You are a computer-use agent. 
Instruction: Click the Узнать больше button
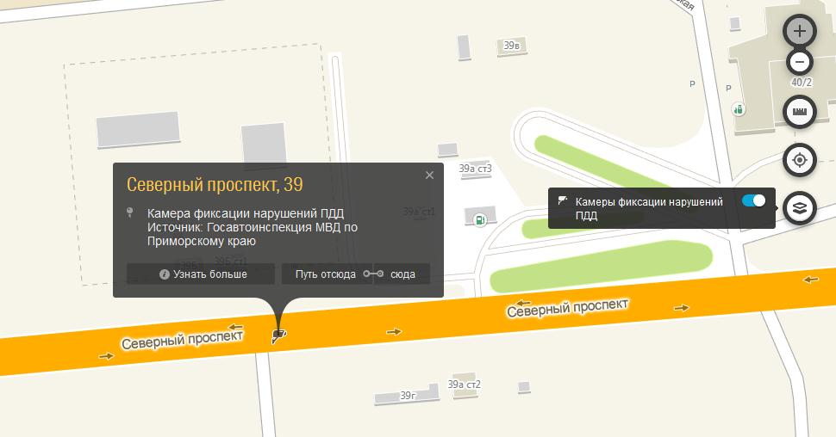pyautogui.click(x=201, y=274)
